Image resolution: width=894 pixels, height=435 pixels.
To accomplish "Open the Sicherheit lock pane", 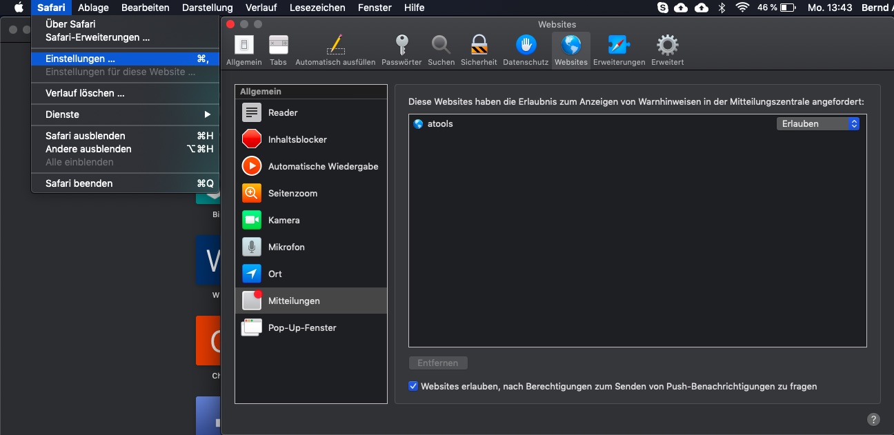I will click(479, 50).
